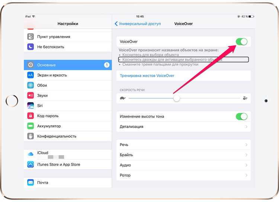
Task: Tap the Control Center icon (Пункт управления)
Action: pyautogui.click(x=31, y=37)
